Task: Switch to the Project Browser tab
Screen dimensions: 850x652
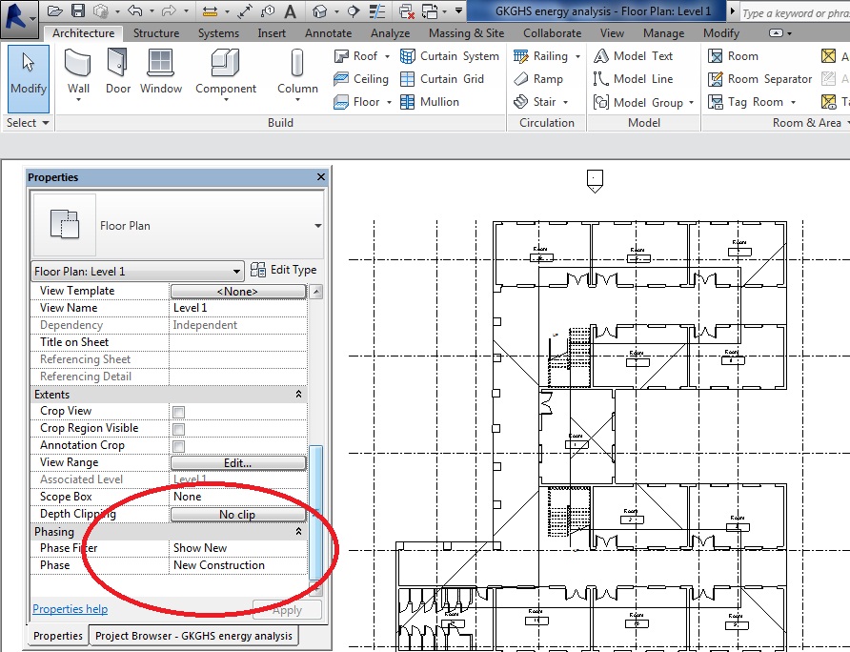Action: click(193, 636)
